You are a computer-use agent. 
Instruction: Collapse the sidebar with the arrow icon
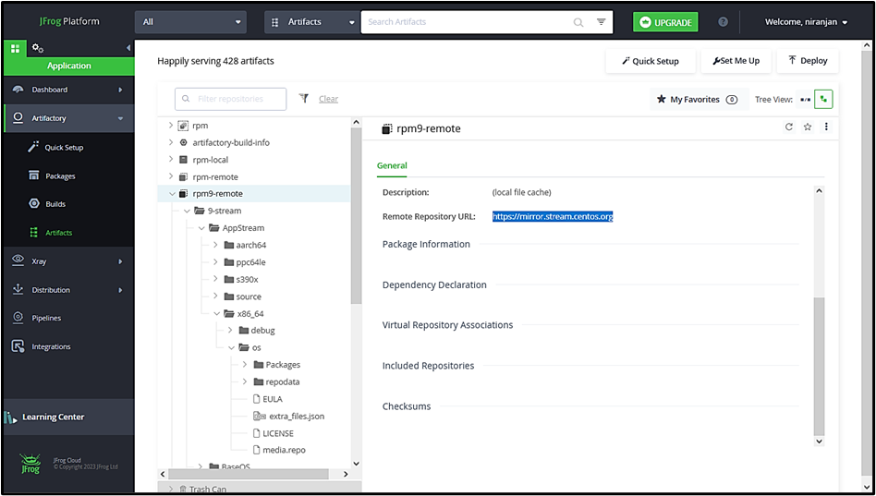(x=128, y=48)
